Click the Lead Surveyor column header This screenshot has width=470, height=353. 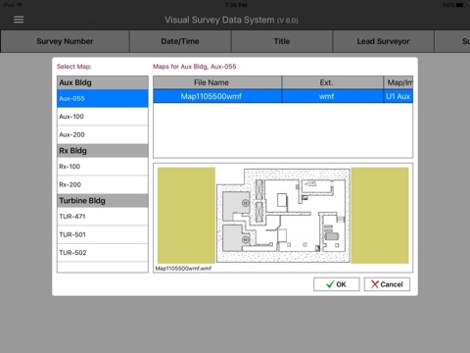click(x=383, y=41)
